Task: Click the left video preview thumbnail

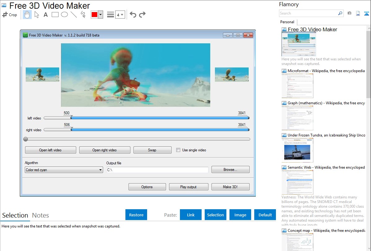Action: (42, 75)
